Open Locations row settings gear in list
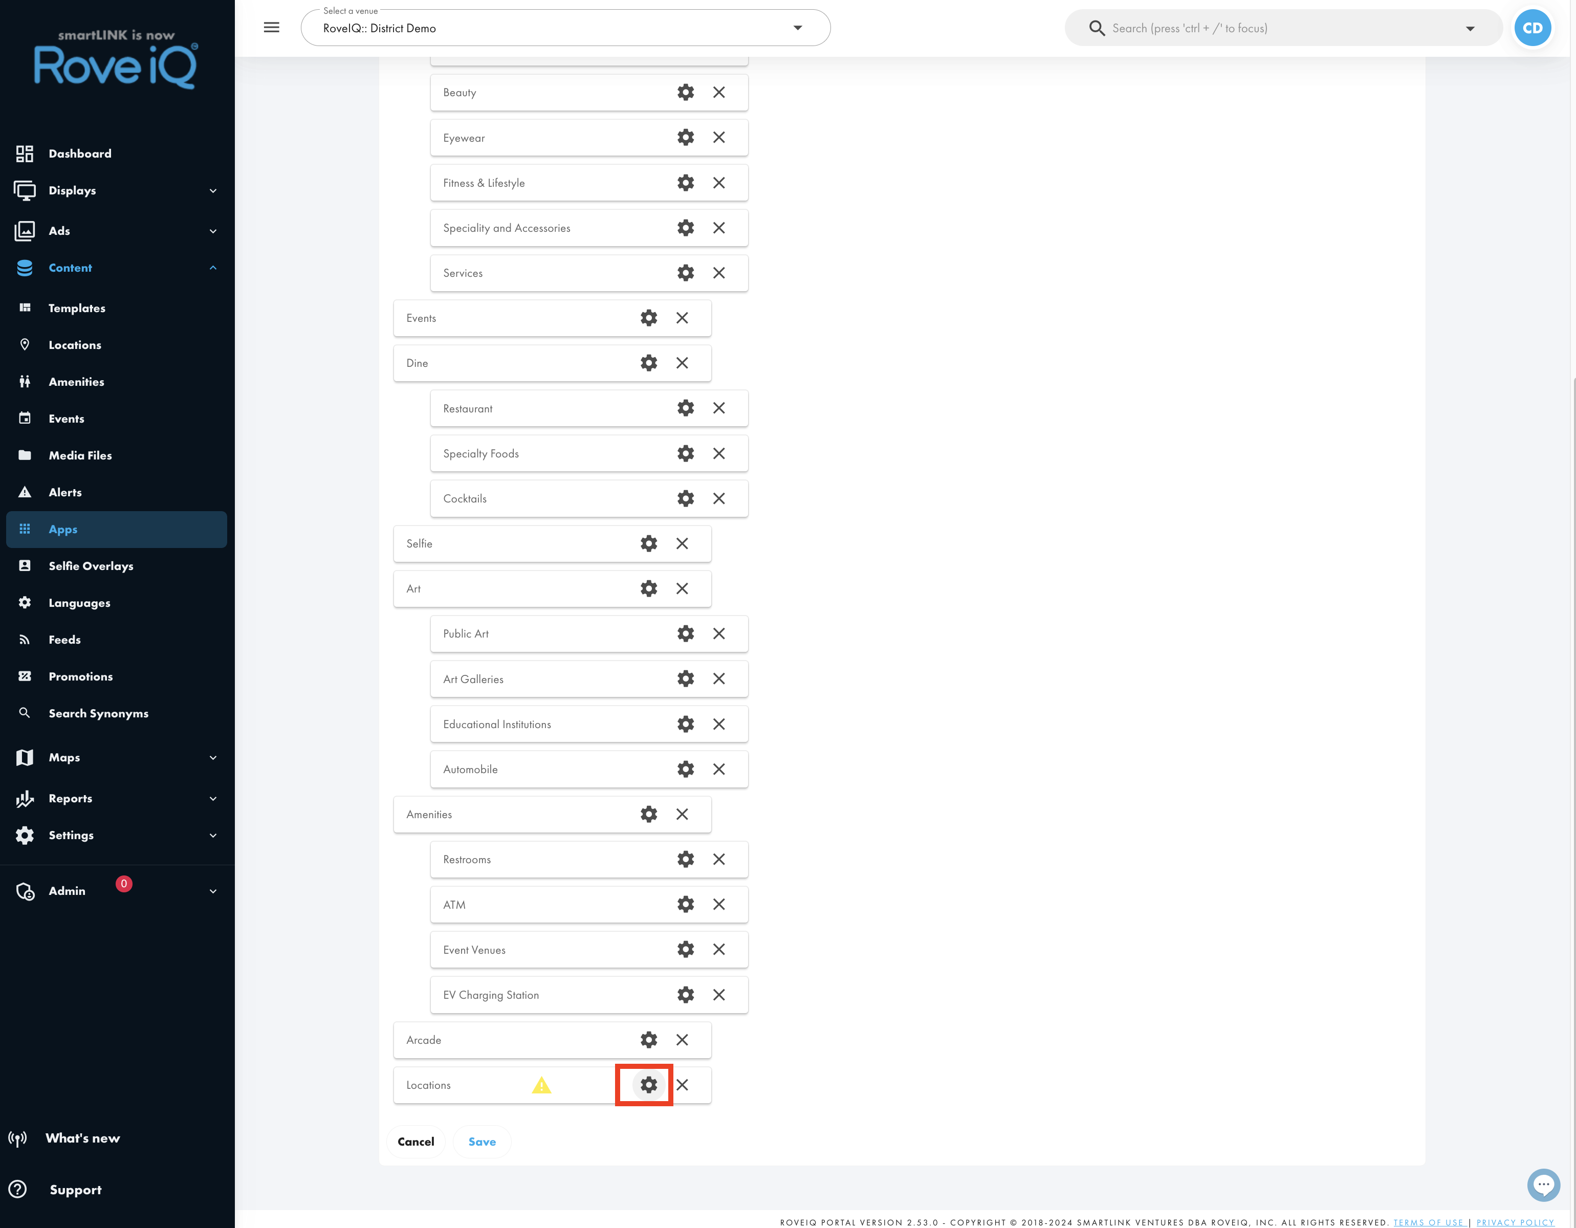Viewport: 1576px width, 1228px height. point(649,1084)
